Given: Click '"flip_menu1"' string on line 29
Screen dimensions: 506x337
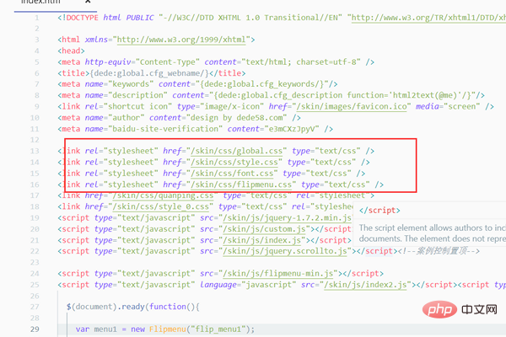Looking at the screenshot, I should pyautogui.click(x=218, y=329).
